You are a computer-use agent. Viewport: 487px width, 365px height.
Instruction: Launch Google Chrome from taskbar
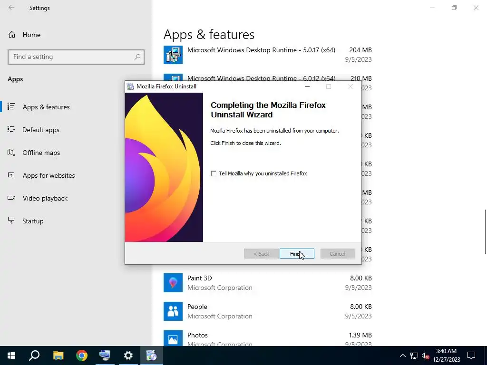(x=82, y=355)
